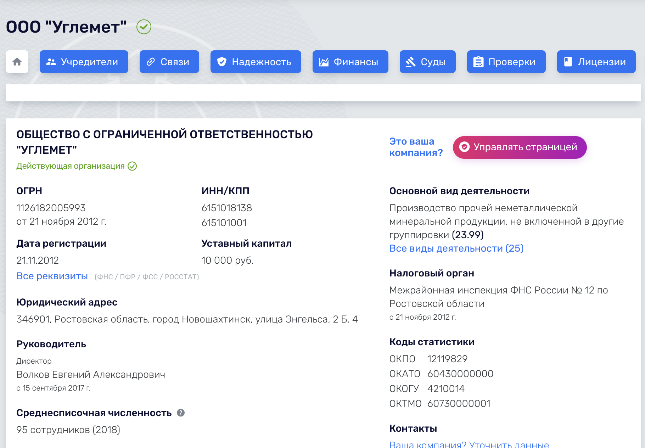Open the Суды tab
The width and height of the screenshot is (645, 448).
point(428,62)
